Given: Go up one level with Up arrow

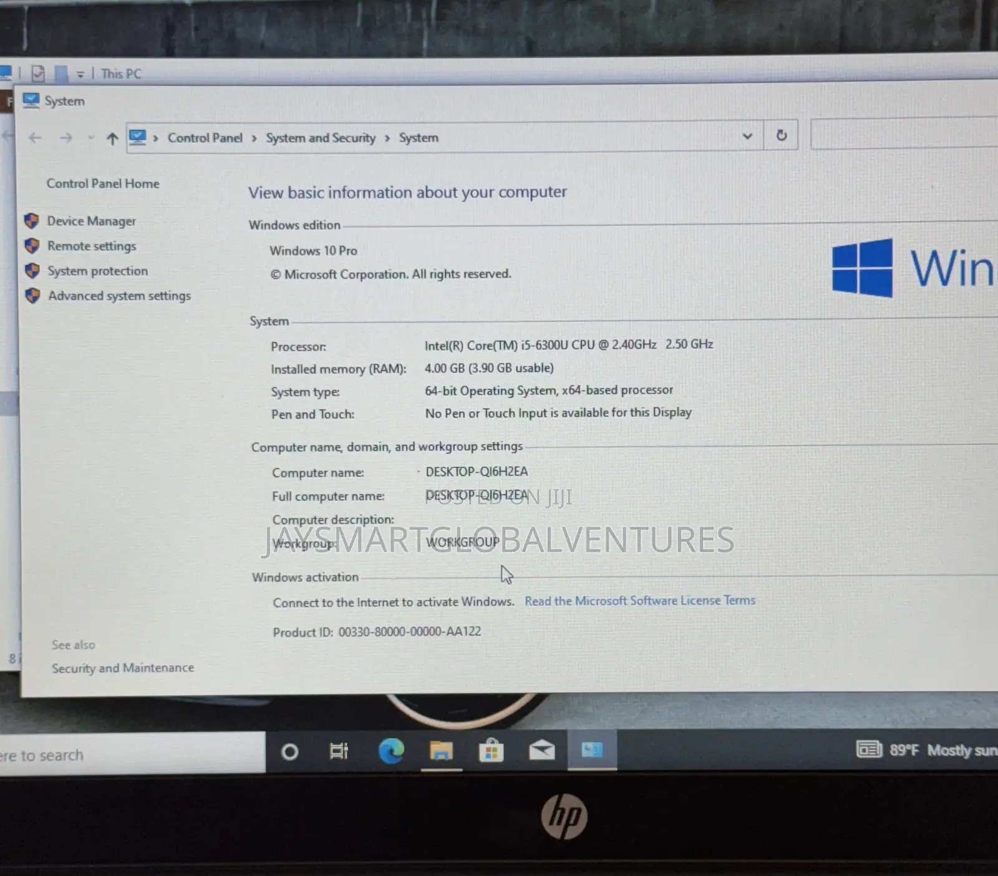Looking at the screenshot, I should [112, 138].
